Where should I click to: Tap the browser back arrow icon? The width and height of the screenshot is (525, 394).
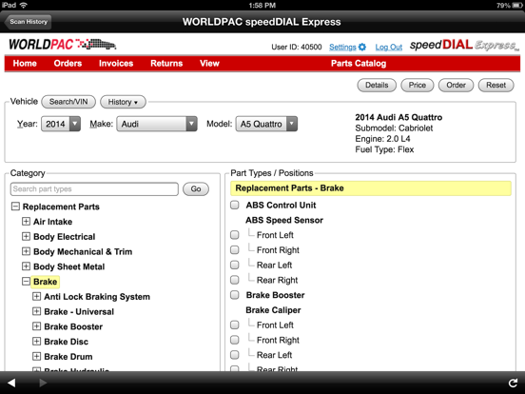pos(11,383)
